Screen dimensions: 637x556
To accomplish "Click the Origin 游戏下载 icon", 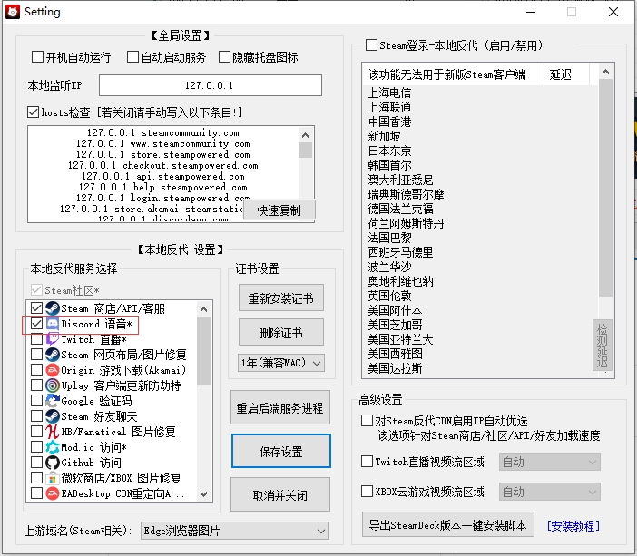I will (53, 370).
